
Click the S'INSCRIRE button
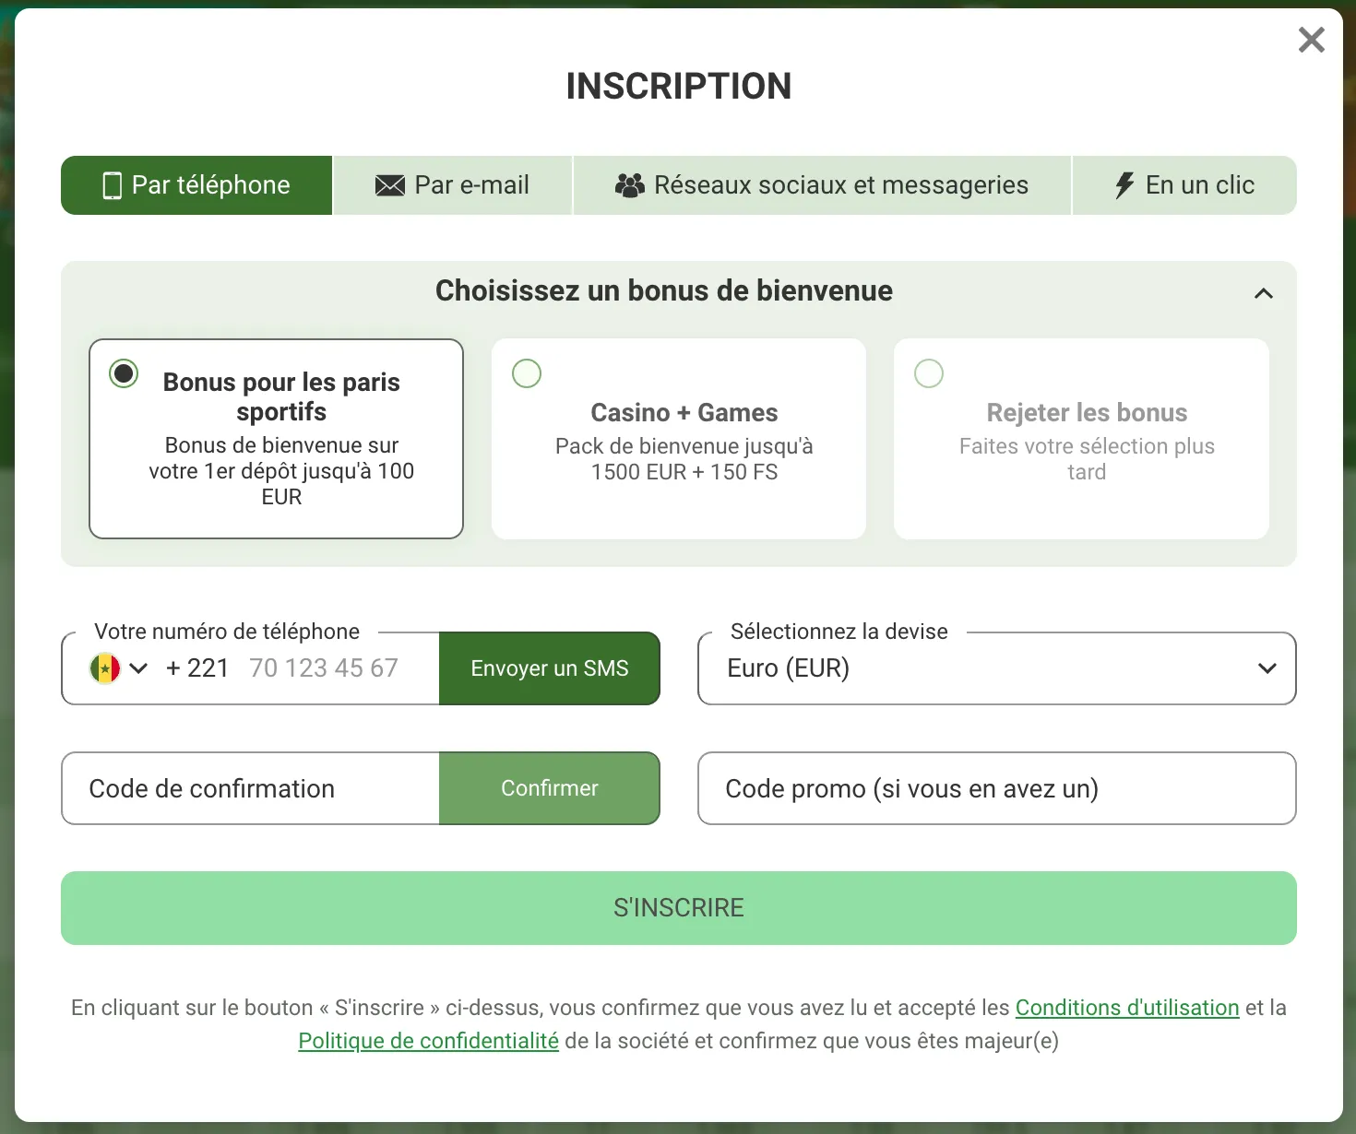point(679,908)
